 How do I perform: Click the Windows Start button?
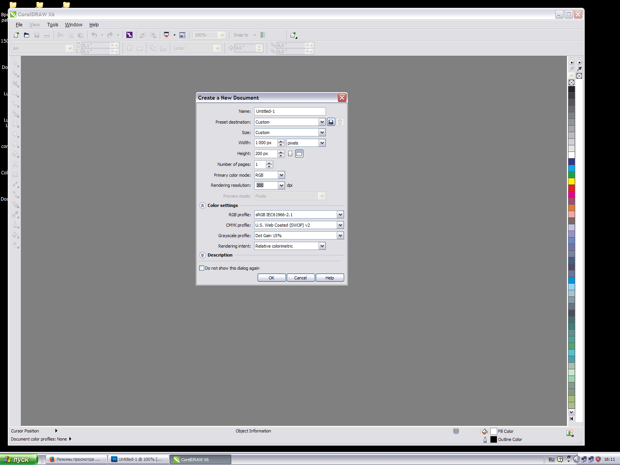(x=19, y=459)
